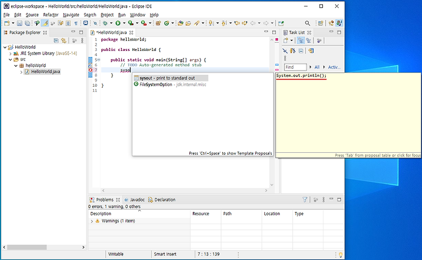Click the Problems view filter funnel icon
The image size is (422, 260).
click(x=305, y=200)
